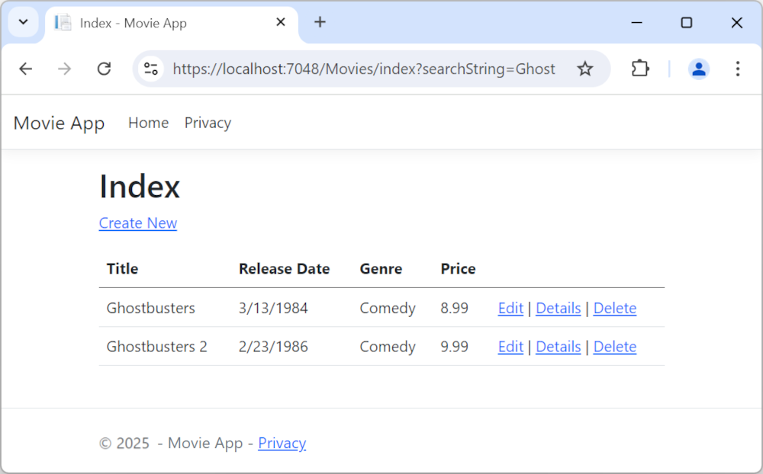The width and height of the screenshot is (763, 474).
Task: Click the browser back arrow
Action: (x=25, y=69)
